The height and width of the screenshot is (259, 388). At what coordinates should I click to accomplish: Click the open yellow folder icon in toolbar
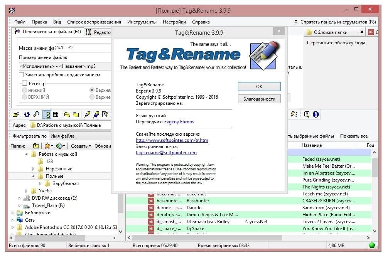[67, 114]
